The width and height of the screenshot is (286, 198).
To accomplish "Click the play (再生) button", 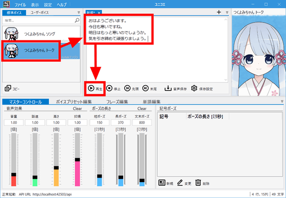I will (95, 89).
